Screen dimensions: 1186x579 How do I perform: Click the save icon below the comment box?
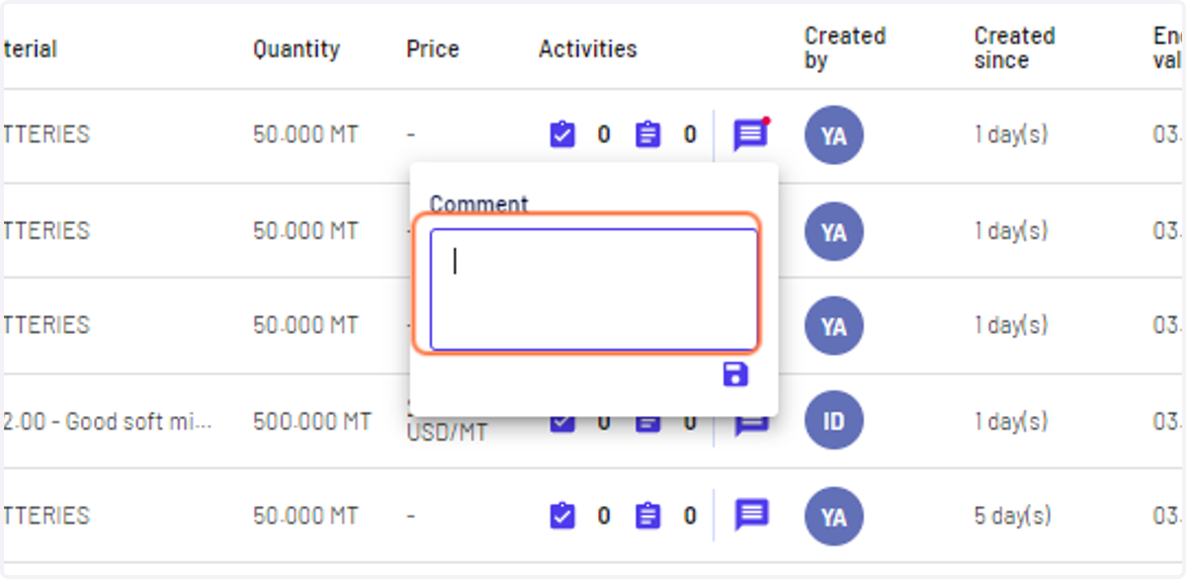(x=735, y=374)
